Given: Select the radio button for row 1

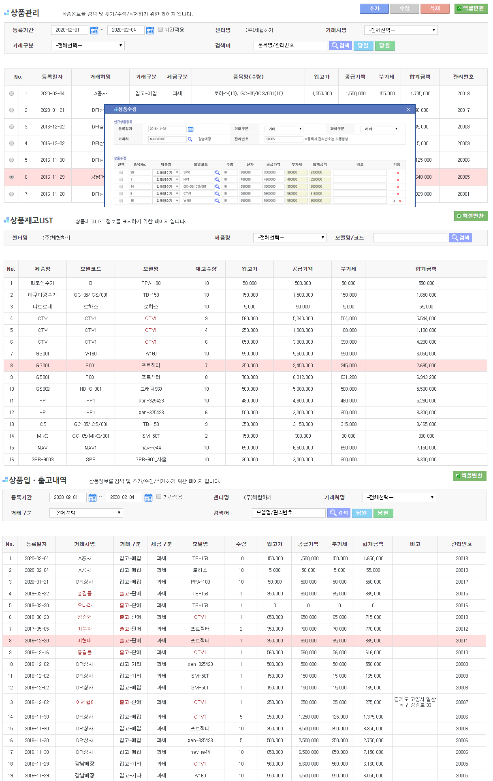Looking at the screenshot, I should pyautogui.click(x=11, y=94).
